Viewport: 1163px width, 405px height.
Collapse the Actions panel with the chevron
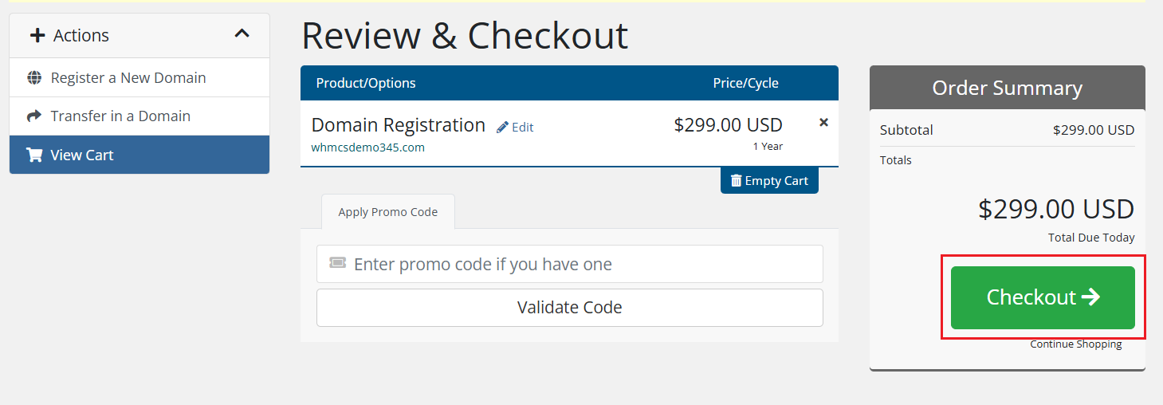242,33
